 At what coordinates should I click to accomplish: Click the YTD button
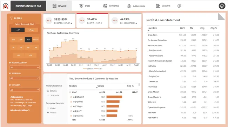[19, 55]
